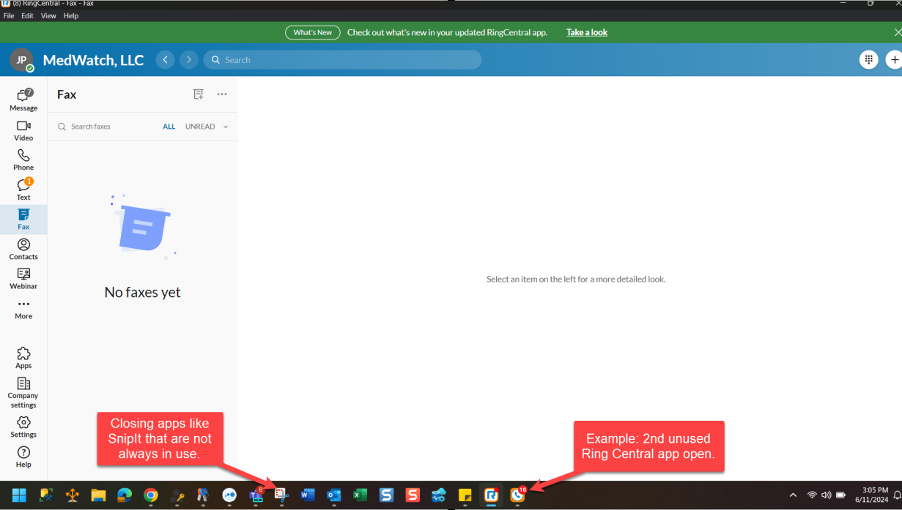Open the Fax panel three-dot options menu
The image size is (902, 510).
pyautogui.click(x=222, y=94)
